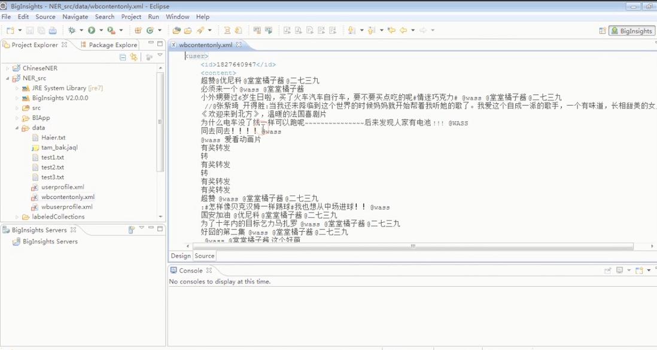657x350 pixels.
Task: Click the editor scroll right arrow
Action: pos(652,246)
